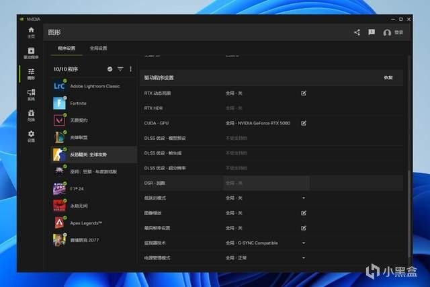The height and width of the screenshot is (287, 430).
Task: Click the DLSS 优设 - 帧生成 row label
Action: point(163,153)
